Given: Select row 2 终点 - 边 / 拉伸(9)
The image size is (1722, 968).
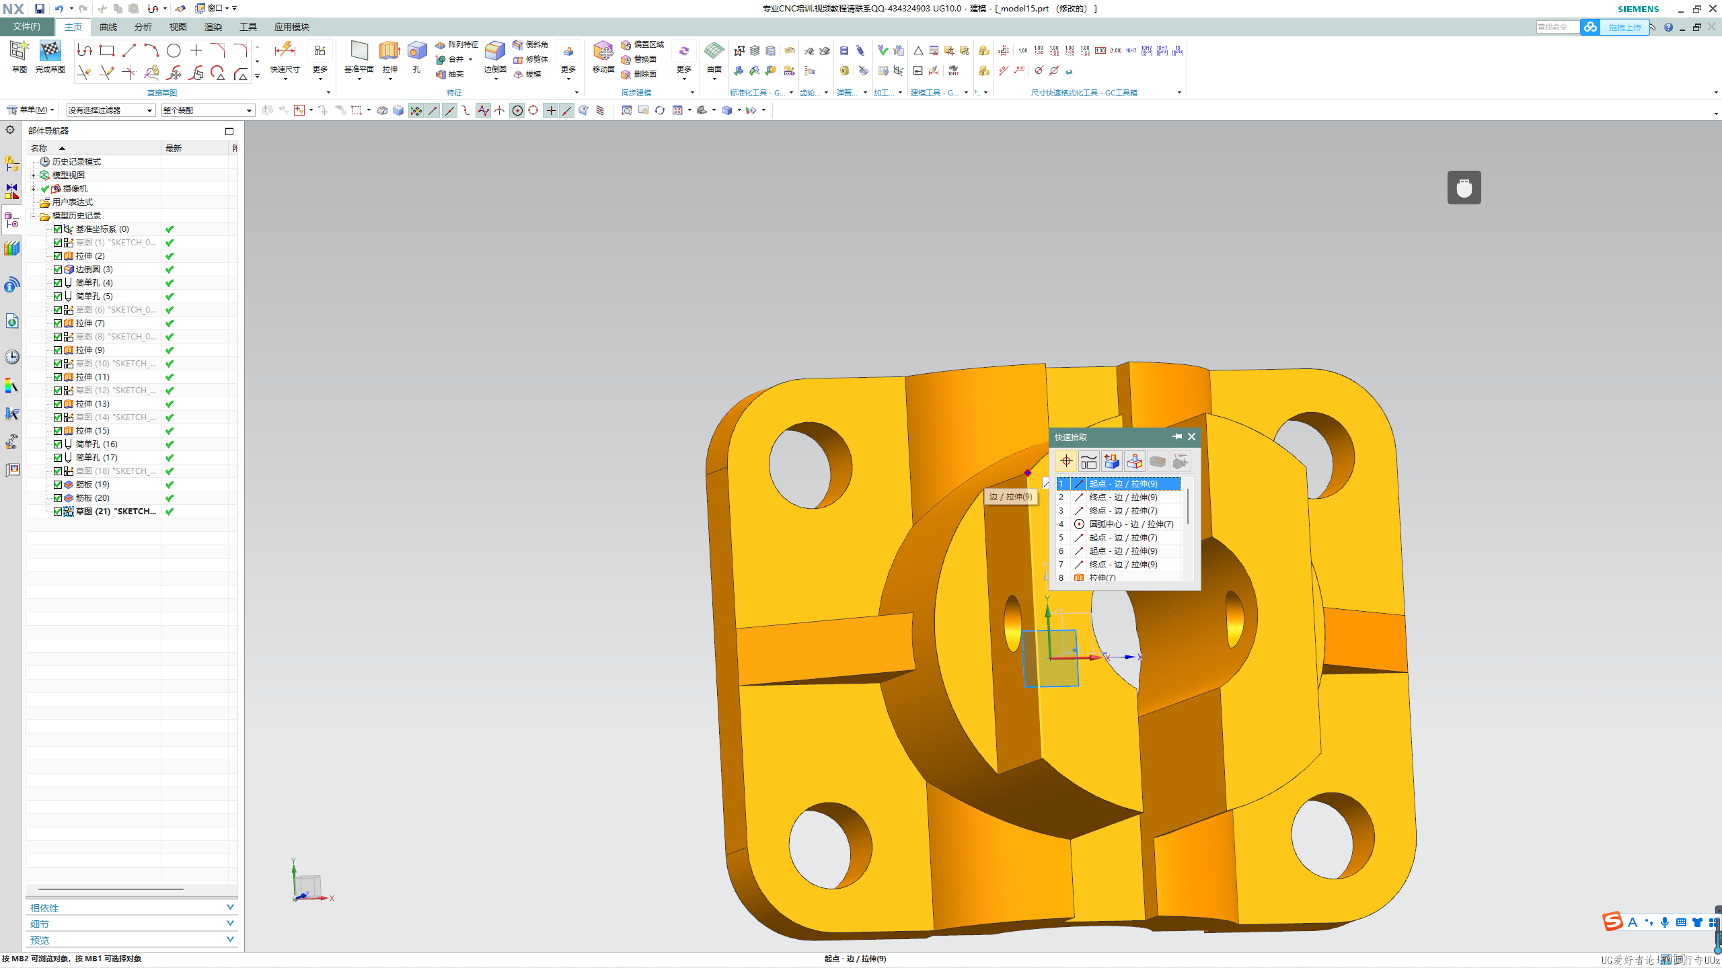Looking at the screenshot, I should tap(1119, 497).
